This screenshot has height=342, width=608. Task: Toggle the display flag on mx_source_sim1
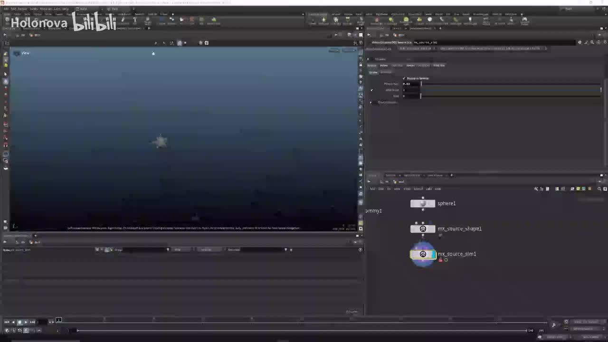[433, 254]
